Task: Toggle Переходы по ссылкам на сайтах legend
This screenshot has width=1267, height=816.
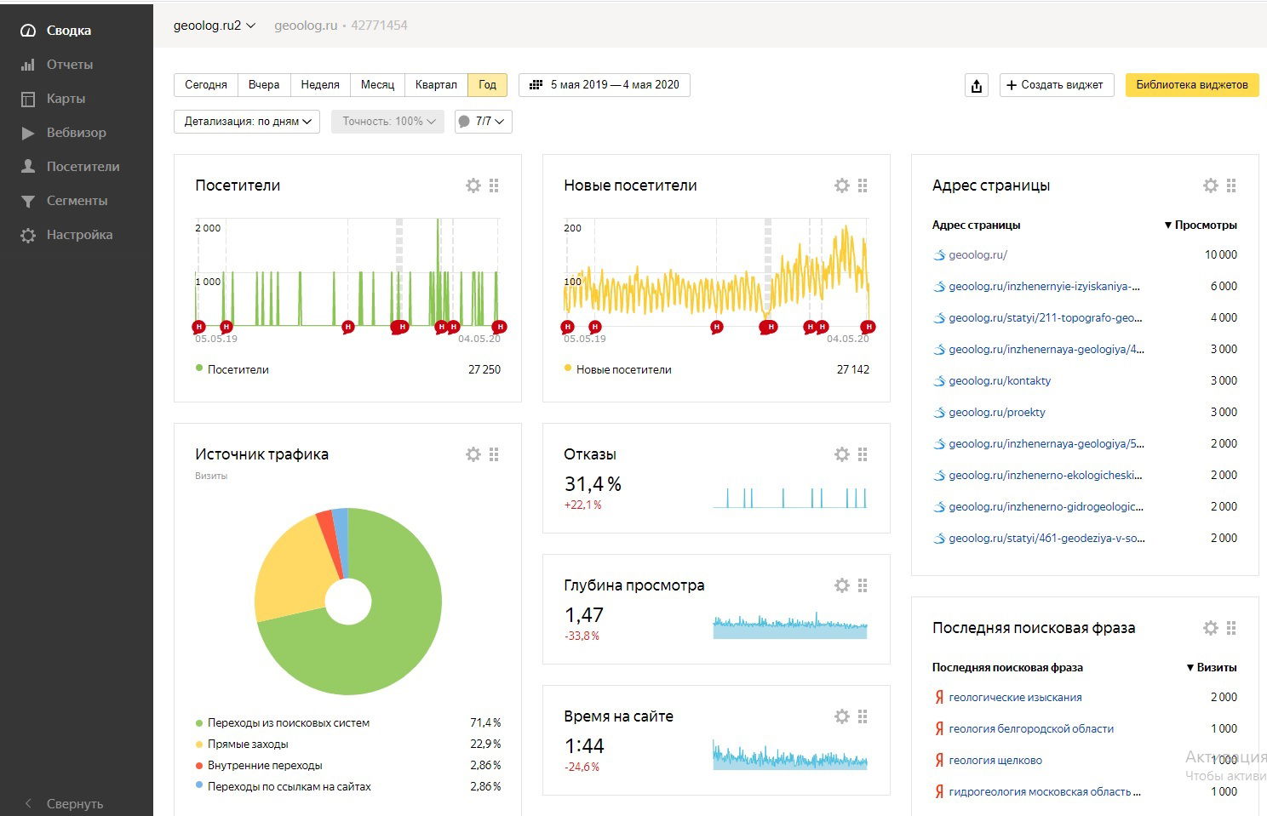Action: [284, 787]
